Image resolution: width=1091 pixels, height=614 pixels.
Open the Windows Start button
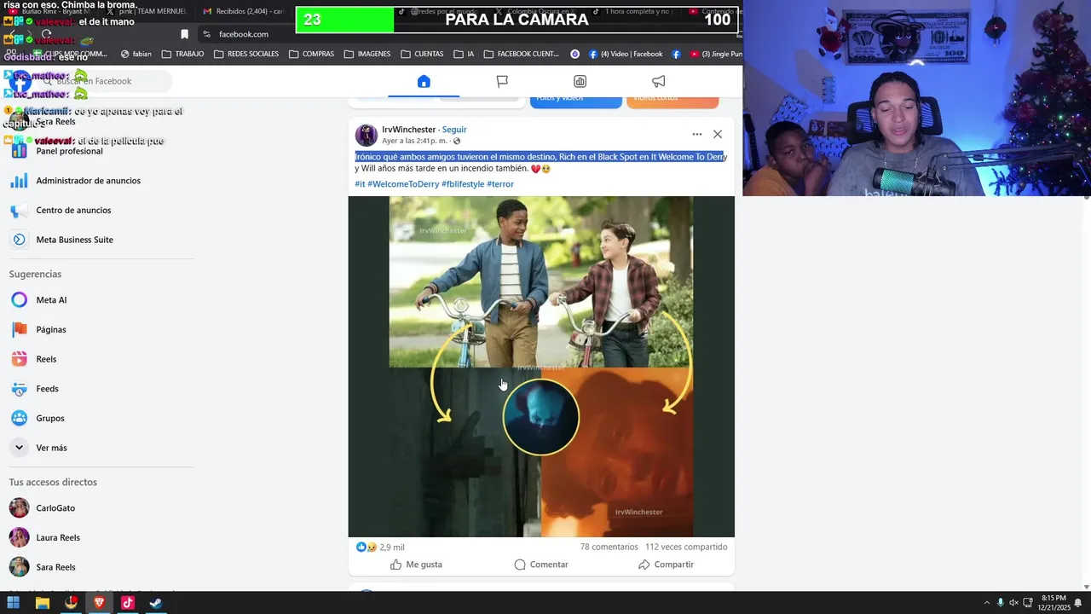click(13, 603)
